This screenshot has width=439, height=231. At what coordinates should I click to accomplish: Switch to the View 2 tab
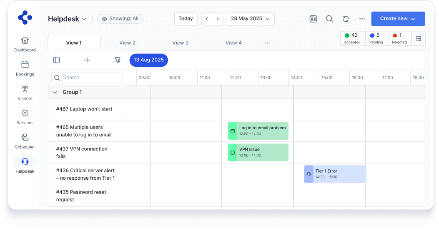pyautogui.click(x=127, y=43)
